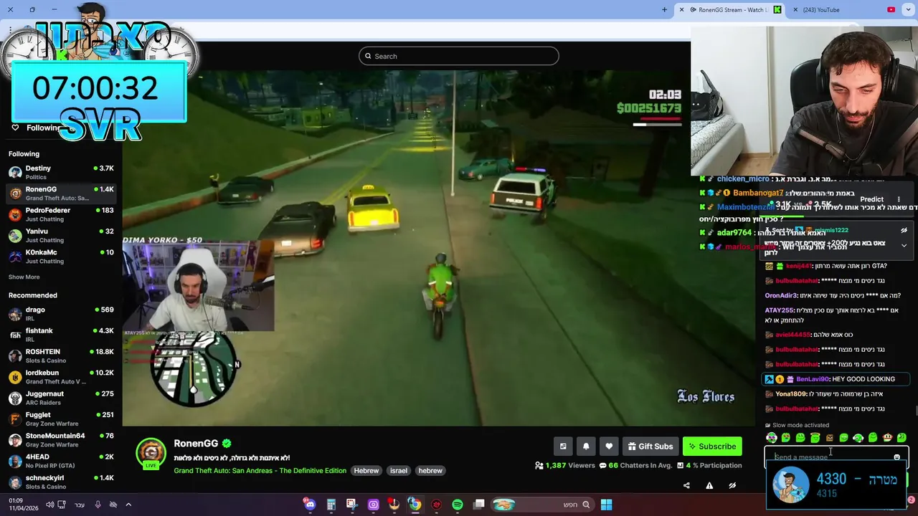Open Calculator from the taskbar

pos(331,505)
